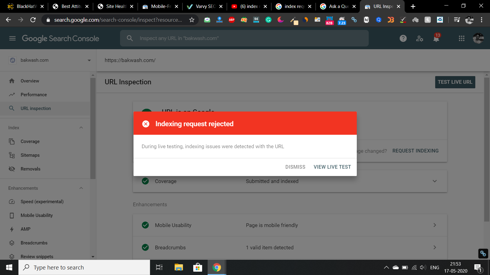Open the volume control in system tray
This screenshot has height=275, width=490.
click(x=423, y=268)
